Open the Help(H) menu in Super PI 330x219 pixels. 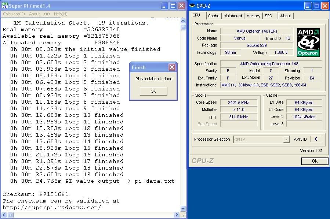(61, 14)
